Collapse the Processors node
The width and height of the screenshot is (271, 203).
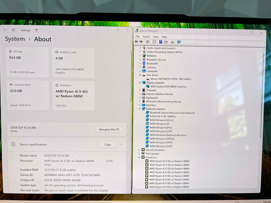pos(139,157)
